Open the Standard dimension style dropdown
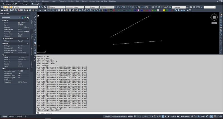 point(185,7)
